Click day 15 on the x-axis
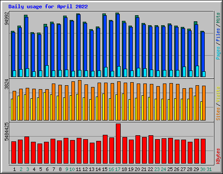The image size is (223, 174). tap(105, 169)
